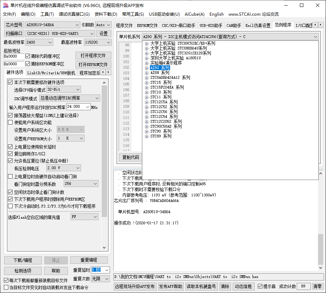The width and height of the screenshot is (326, 293).
Task: Click the 复制代码 copy code button
Action: pos(130,157)
